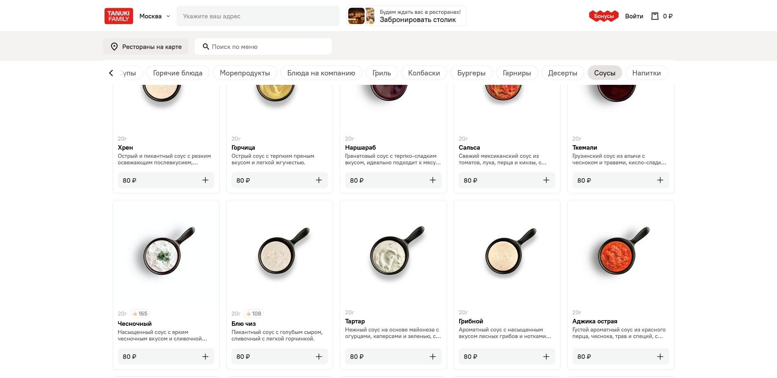The image size is (777, 378).
Task: Click the Укажите ваш адрес field
Action: tap(258, 16)
